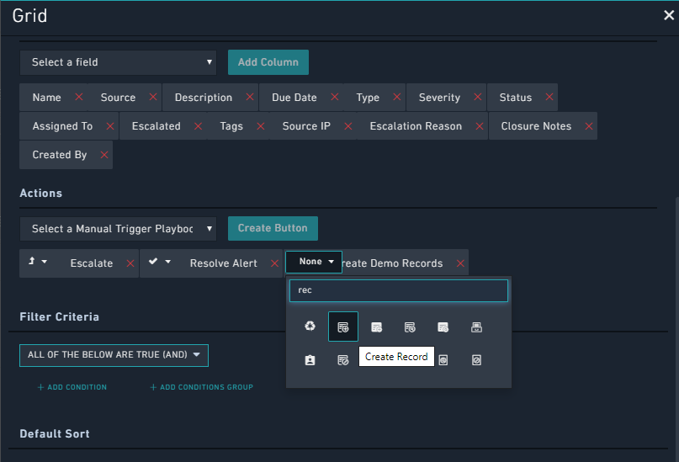Open the 'Select a field' dropdown

coord(118,62)
